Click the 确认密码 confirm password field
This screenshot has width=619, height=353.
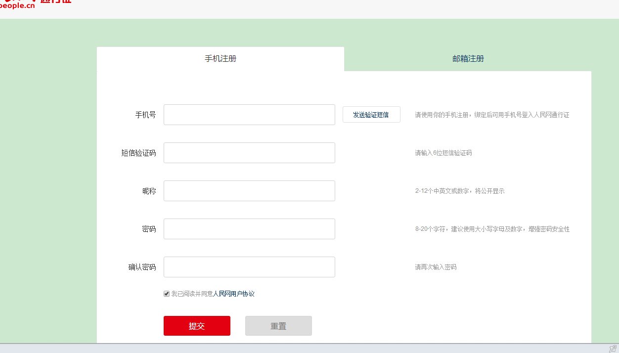(x=249, y=266)
